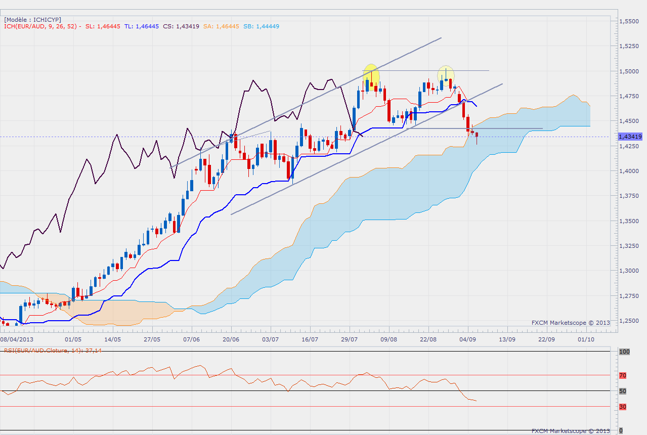Click the 1,3500 price axis label
Viewport: 647px width, 435px height.
(x=629, y=221)
